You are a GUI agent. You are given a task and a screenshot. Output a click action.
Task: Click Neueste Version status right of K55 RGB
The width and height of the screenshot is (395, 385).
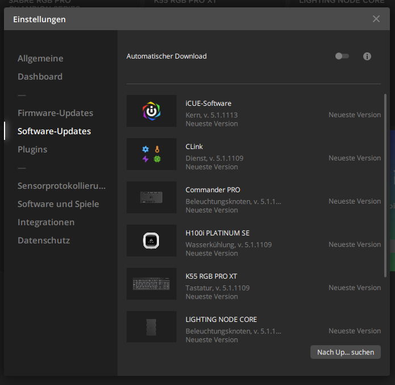point(355,288)
